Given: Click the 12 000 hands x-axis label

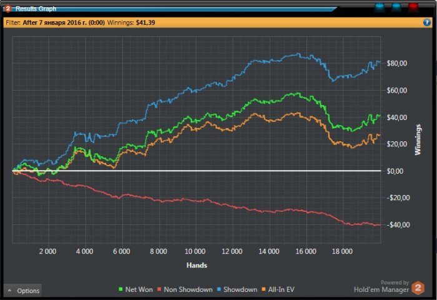Looking at the screenshot, I should 232,251.
